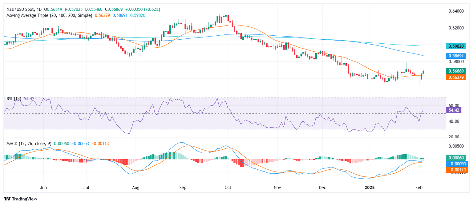
Task: Click the Jul label on time axis
Action: [87, 187]
